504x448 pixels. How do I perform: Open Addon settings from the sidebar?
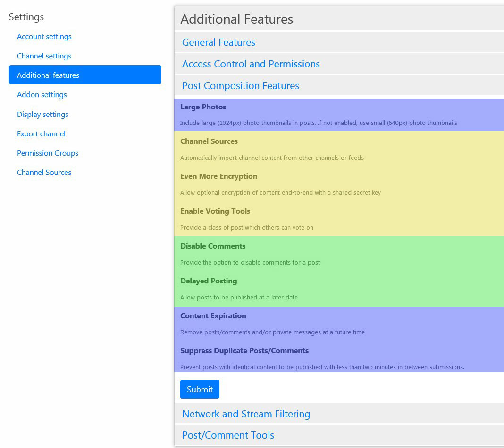click(42, 95)
